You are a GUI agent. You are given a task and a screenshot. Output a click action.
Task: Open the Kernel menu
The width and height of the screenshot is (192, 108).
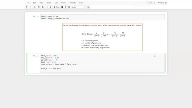[64, 3]
